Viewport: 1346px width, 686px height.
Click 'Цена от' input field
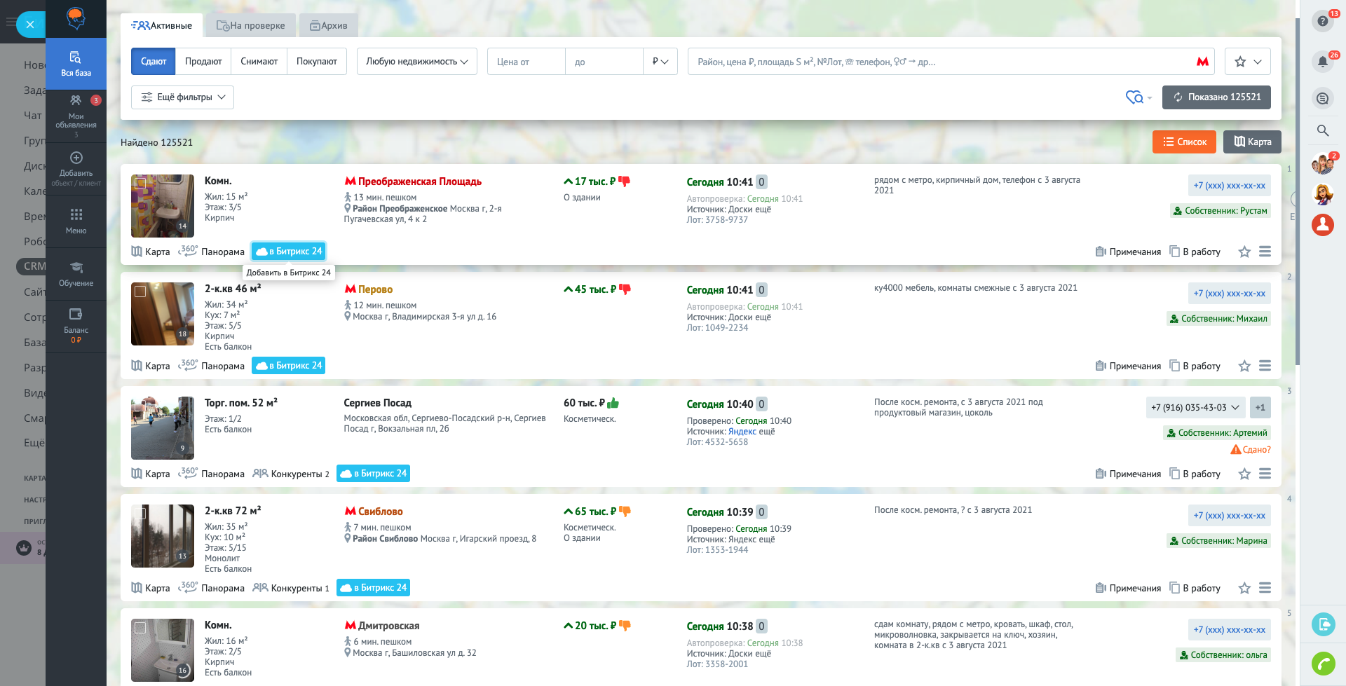526,62
